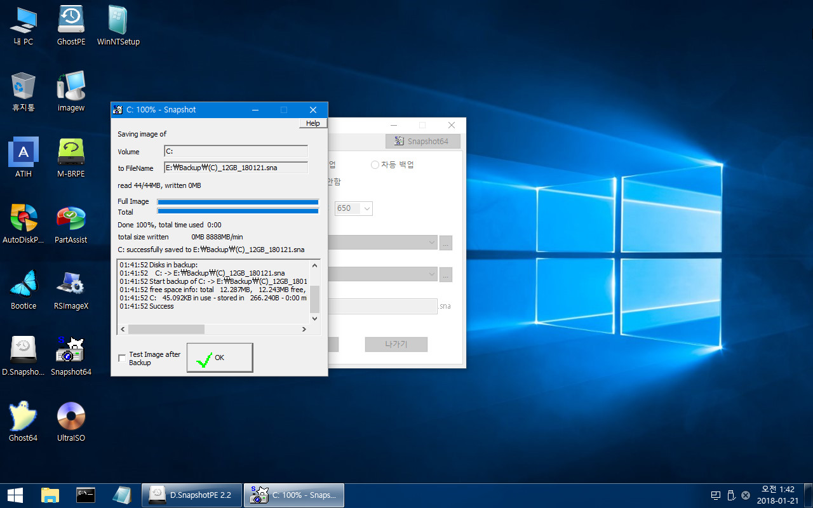
Task: Open the taskbar clock showing 오전 1:42
Action: (777, 495)
